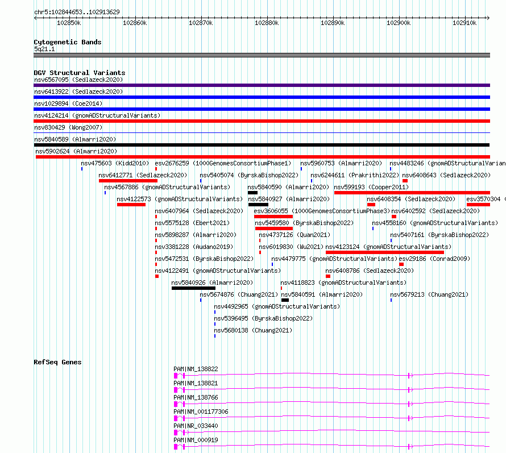Select nsv4122491 (gnomADStructuralVariants) label
This screenshot has height=453, width=506.
click(218, 271)
